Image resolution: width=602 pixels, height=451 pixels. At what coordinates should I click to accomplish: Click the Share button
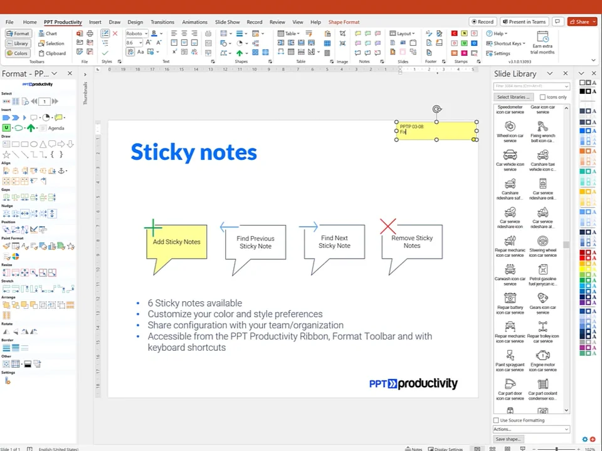pos(582,22)
